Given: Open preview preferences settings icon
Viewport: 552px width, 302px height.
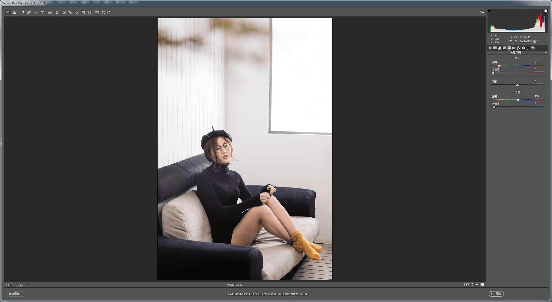Looking at the screenshot, I should pyautogui.click(x=482, y=285).
